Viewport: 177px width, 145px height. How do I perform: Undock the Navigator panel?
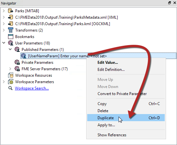pyautogui.click(x=170, y=3)
